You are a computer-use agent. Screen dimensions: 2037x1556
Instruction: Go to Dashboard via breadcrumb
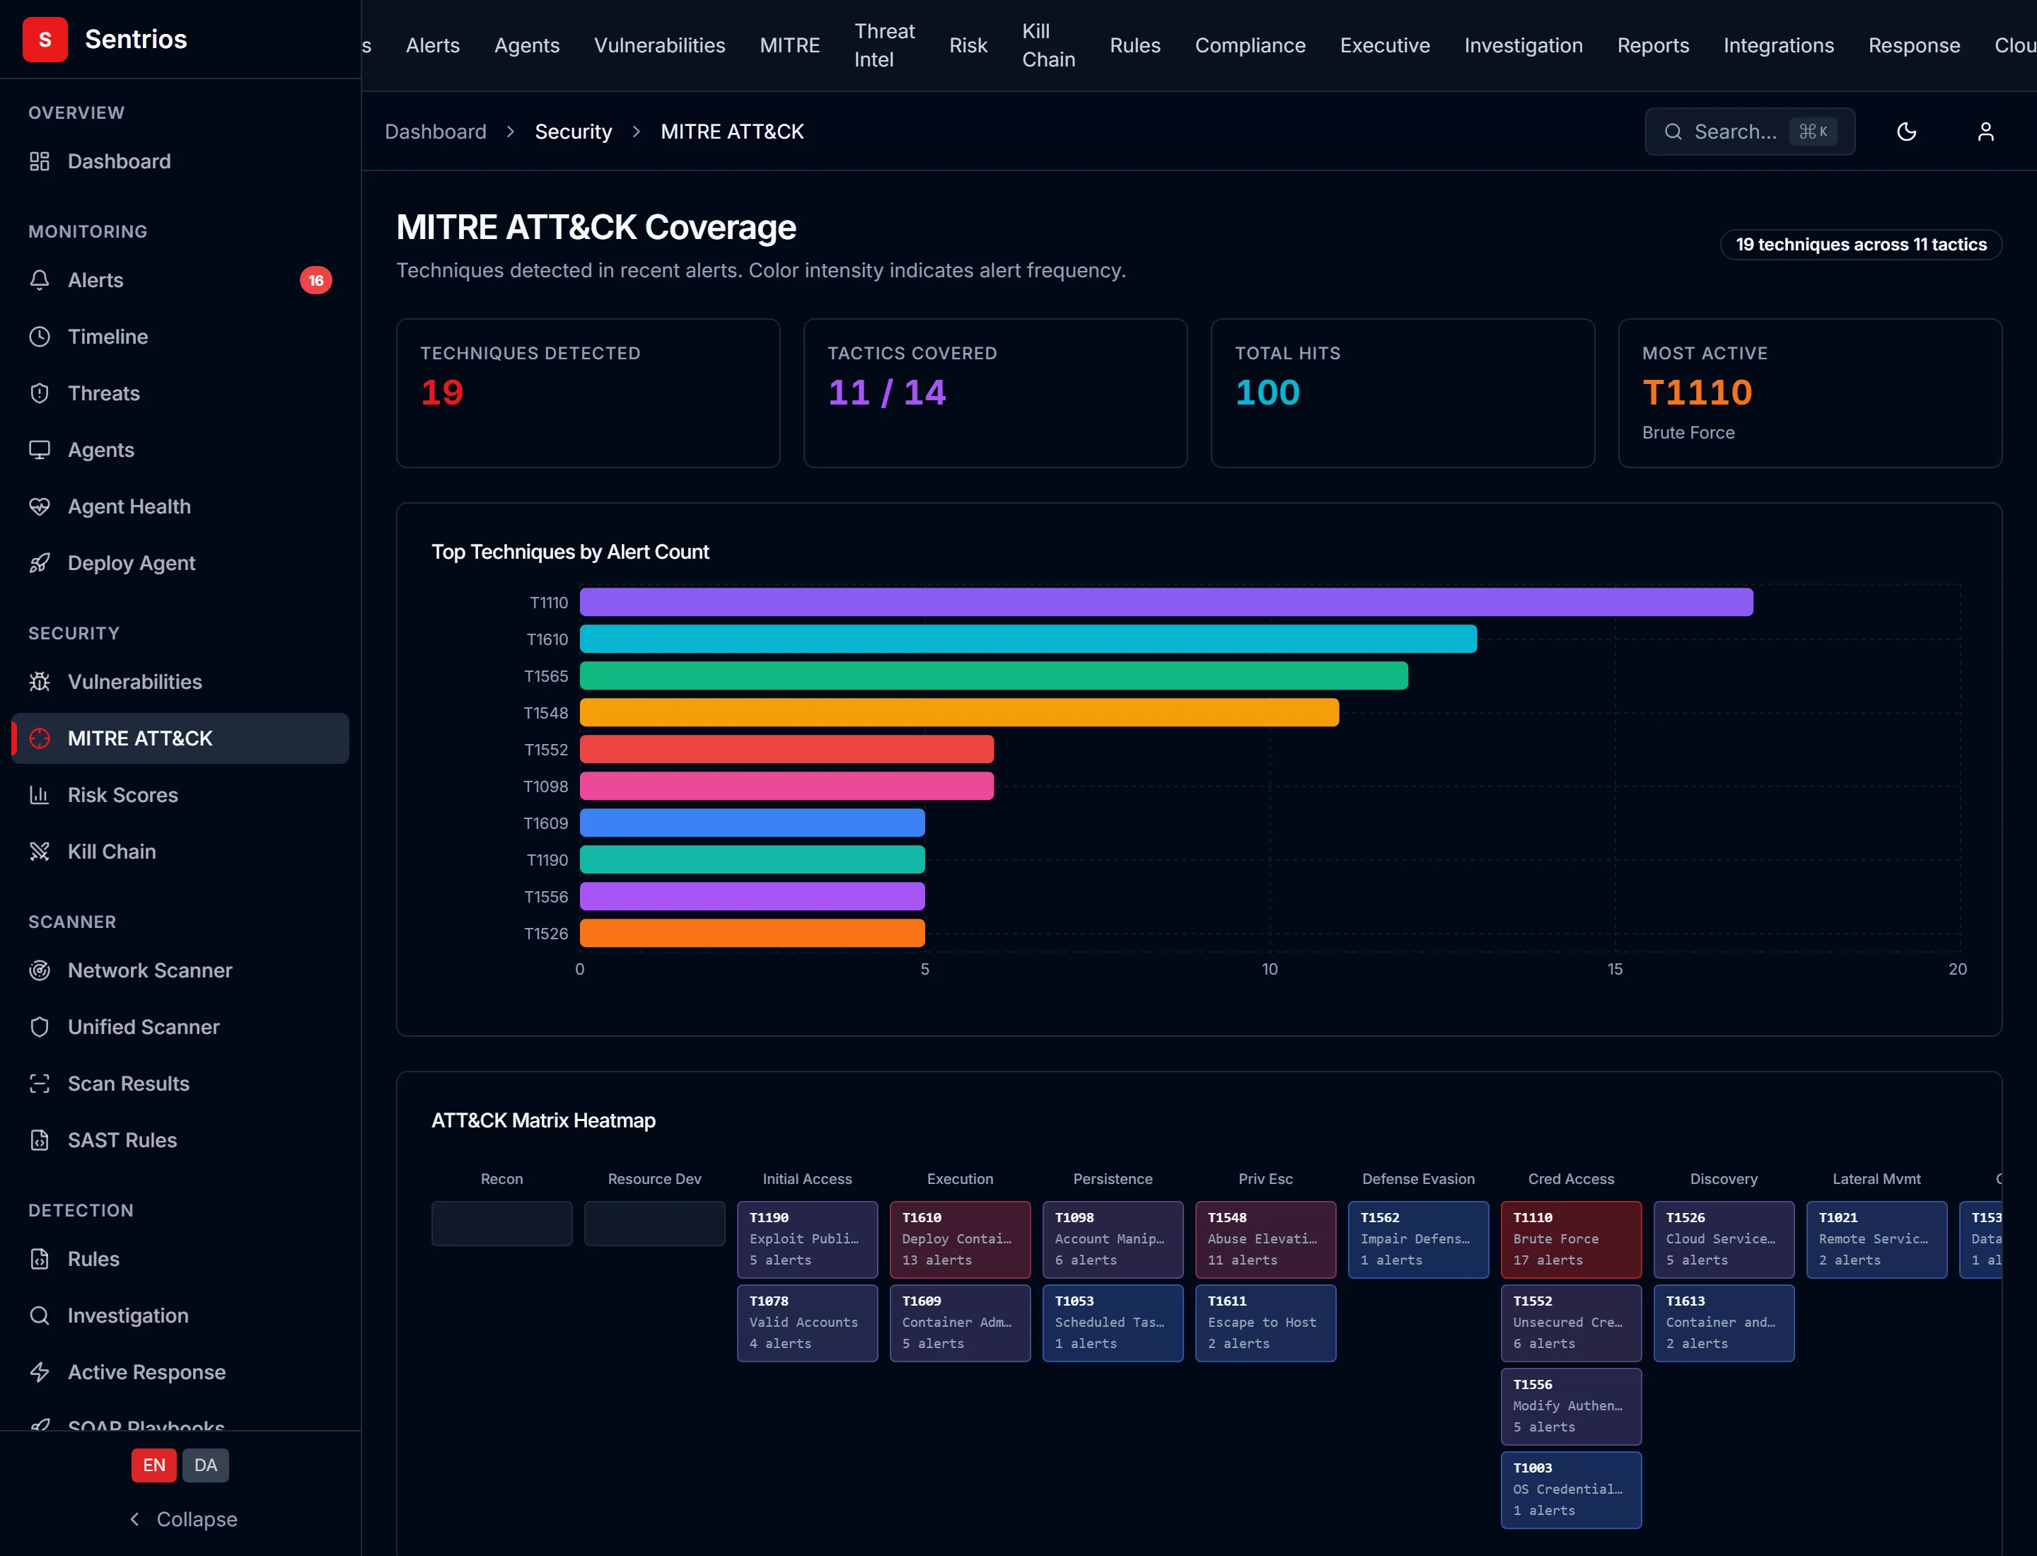(436, 132)
